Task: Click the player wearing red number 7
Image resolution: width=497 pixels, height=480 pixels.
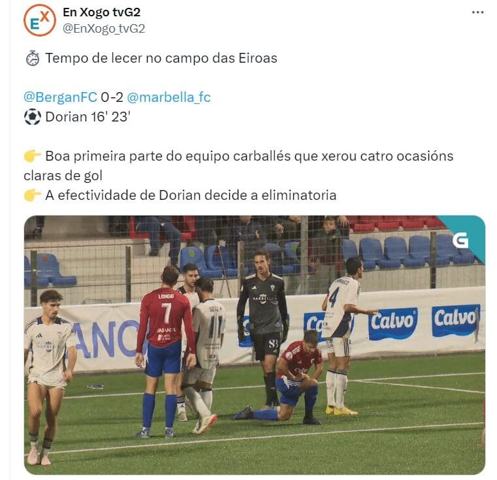Action: pos(165,350)
